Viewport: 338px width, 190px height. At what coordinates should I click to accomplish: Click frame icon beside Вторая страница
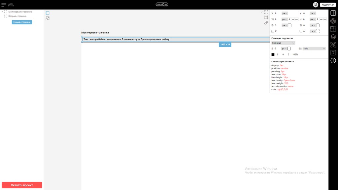(6, 16)
